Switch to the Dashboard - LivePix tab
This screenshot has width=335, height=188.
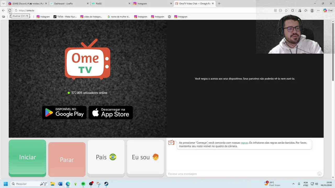(69, 4)
